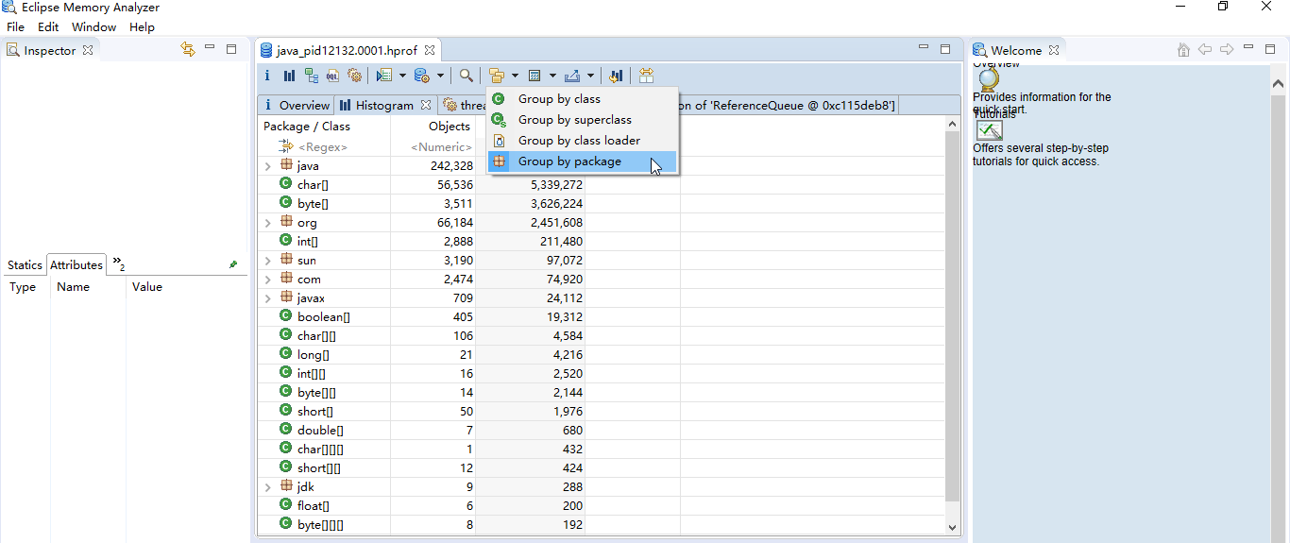Select Group by package menu item
This screenshot has width=1290, height=543.
click(x=583, y=161)
